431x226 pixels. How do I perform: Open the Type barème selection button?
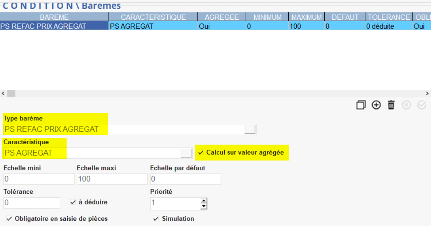pyautogui.click(x=250, y=129)
